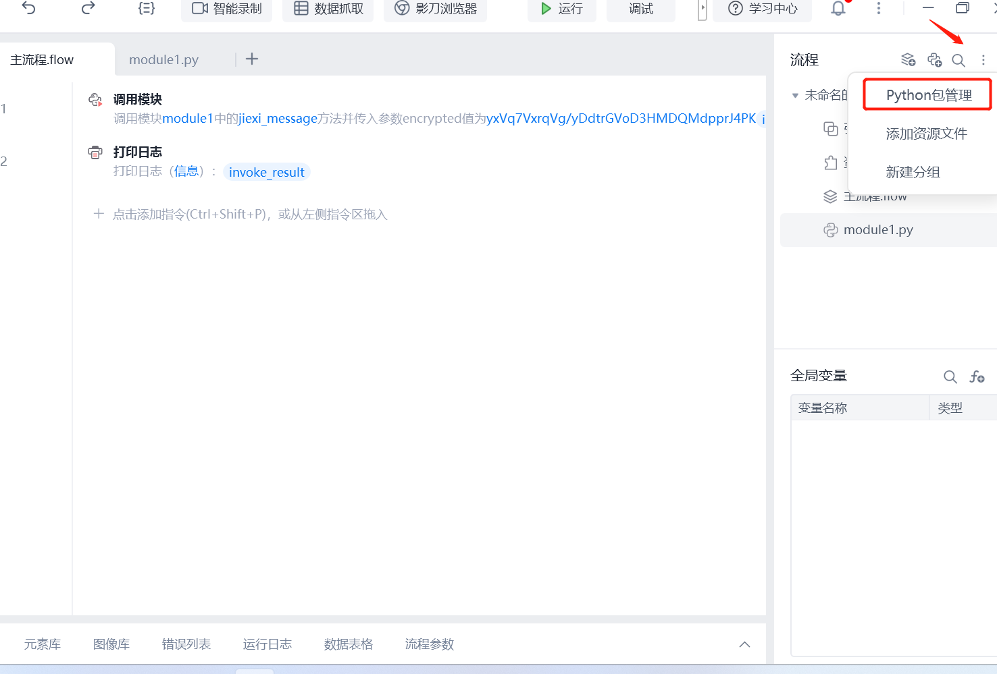
Task: Open the 运行日志 tab
Action: 267,644
